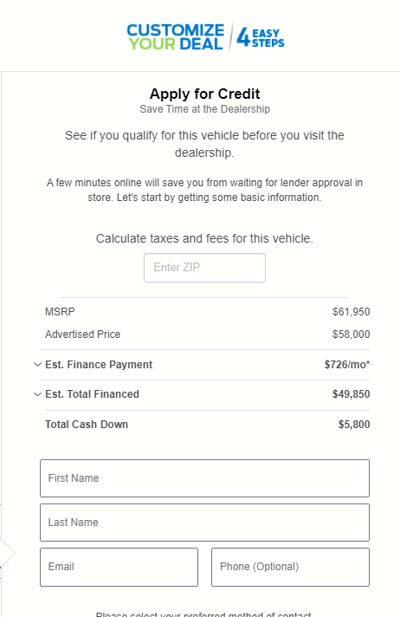Click the Calculate taxes and fees text
400x617 pixels.
[x=204, y=238]
